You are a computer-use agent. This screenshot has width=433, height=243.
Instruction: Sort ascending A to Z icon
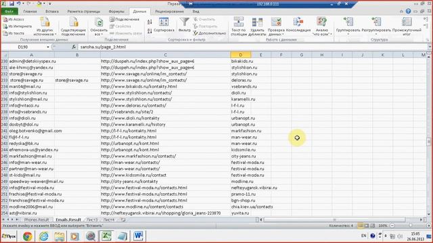pos(150,22)
